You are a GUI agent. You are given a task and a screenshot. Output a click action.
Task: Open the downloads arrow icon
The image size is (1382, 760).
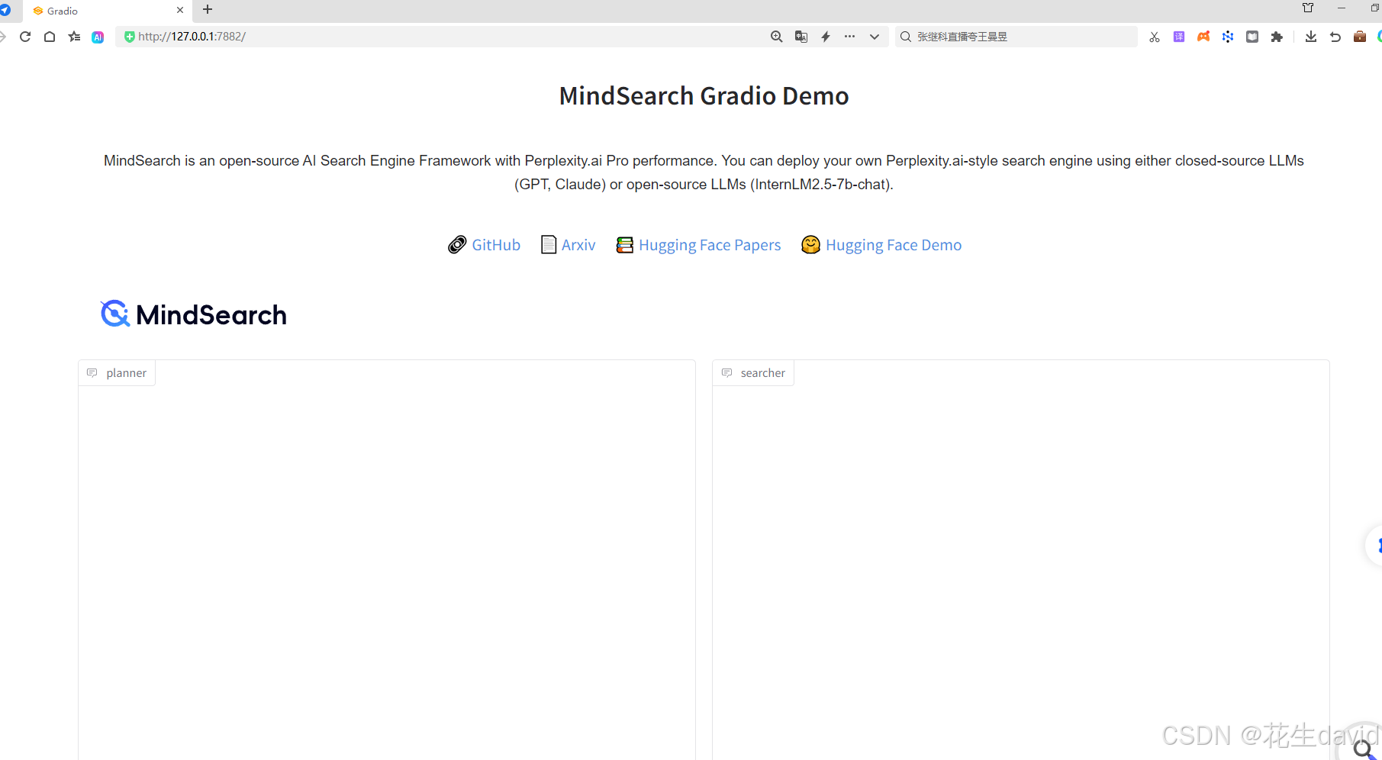point(1311,37)
